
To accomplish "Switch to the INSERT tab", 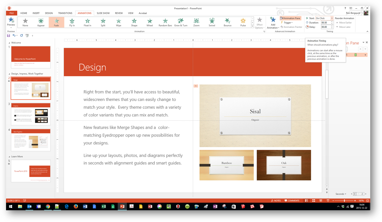I will 36,13.
